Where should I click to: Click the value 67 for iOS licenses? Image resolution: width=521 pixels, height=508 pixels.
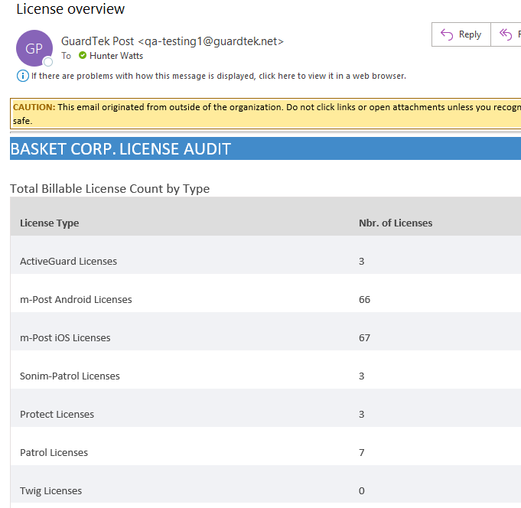(x=364, y=338)
